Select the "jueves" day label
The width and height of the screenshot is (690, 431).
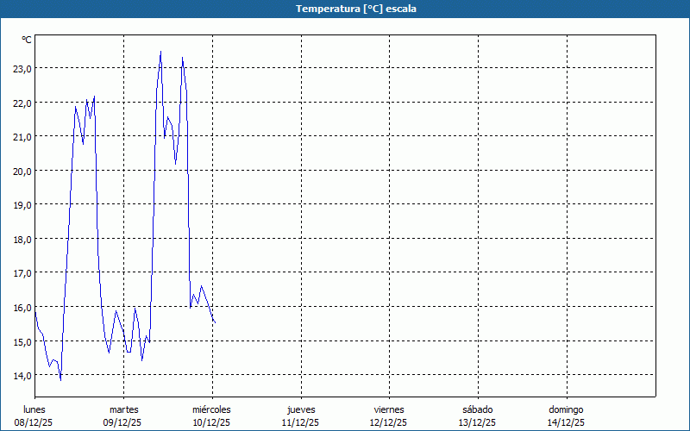pos(301,409)
